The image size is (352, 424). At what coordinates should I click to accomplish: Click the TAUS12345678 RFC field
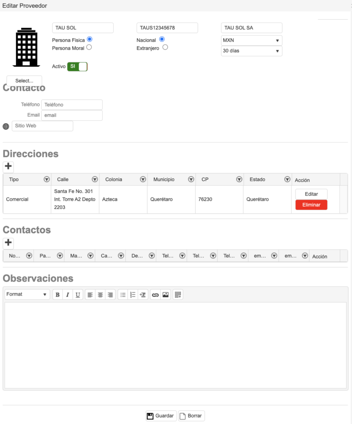point(167,28)
